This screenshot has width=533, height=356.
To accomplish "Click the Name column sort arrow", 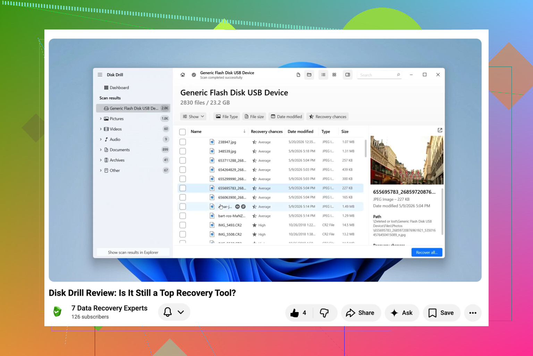I will [244, 131].
